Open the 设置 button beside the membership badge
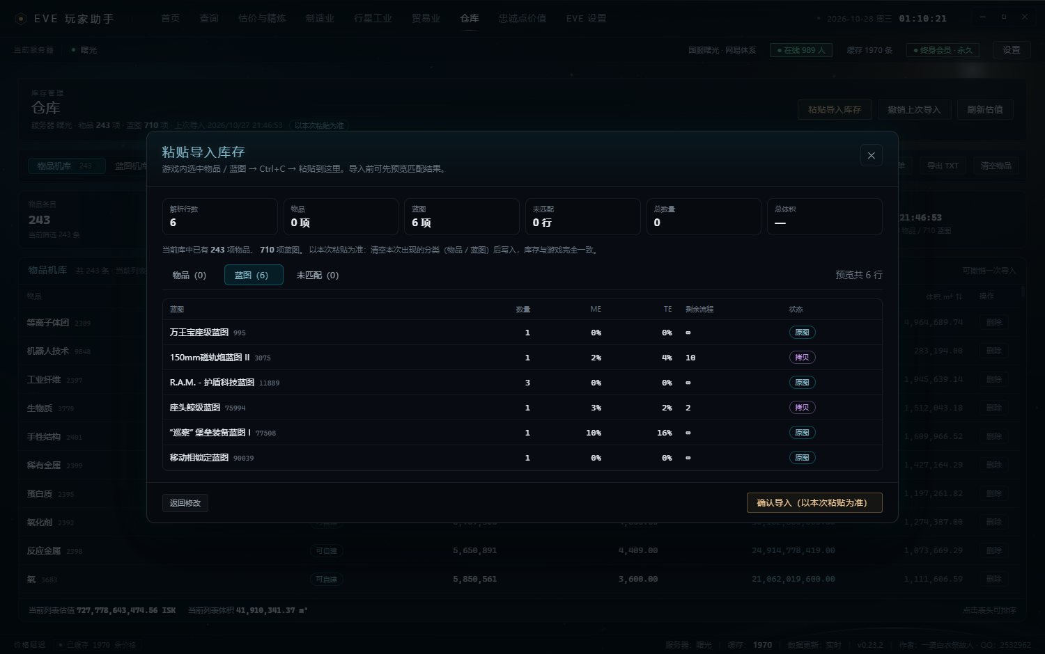The width and height of the screenshot is (1045, 654). point(1012,50)
